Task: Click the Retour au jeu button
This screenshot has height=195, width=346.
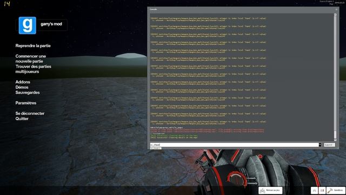Action: pyautogui.click(x=270, y=190)
